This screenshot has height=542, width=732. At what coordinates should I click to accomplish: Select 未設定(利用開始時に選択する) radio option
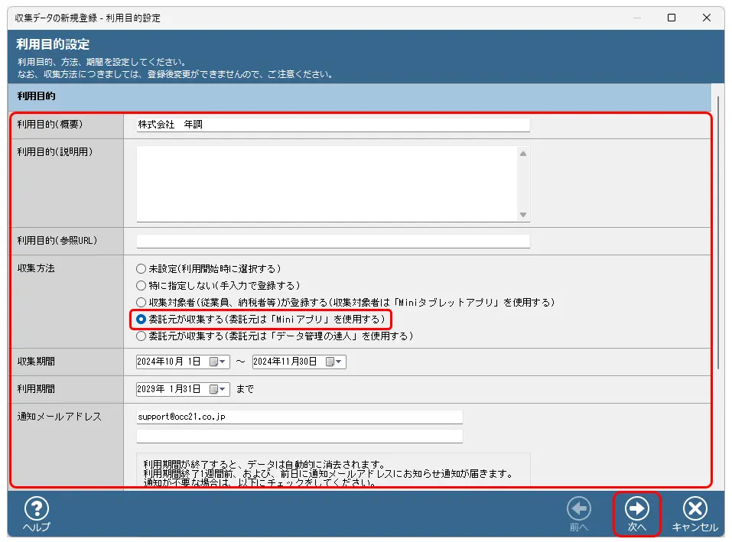140,269
